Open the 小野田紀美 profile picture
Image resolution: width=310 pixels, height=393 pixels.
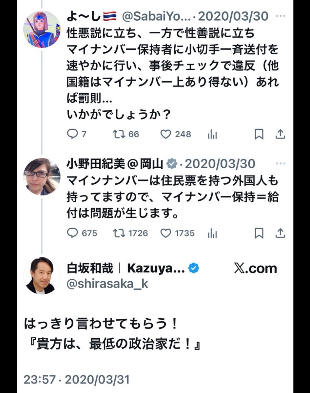click(42, 177)
